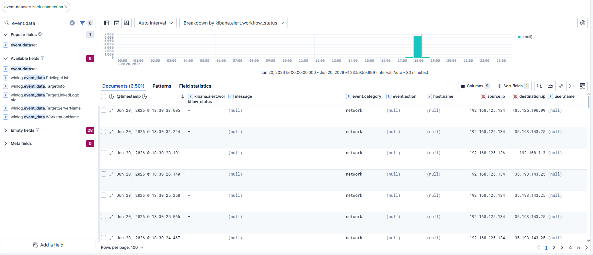Open chart inspect options at top right
The height and width of the screenshot is (255, 593).
[583, 23]
